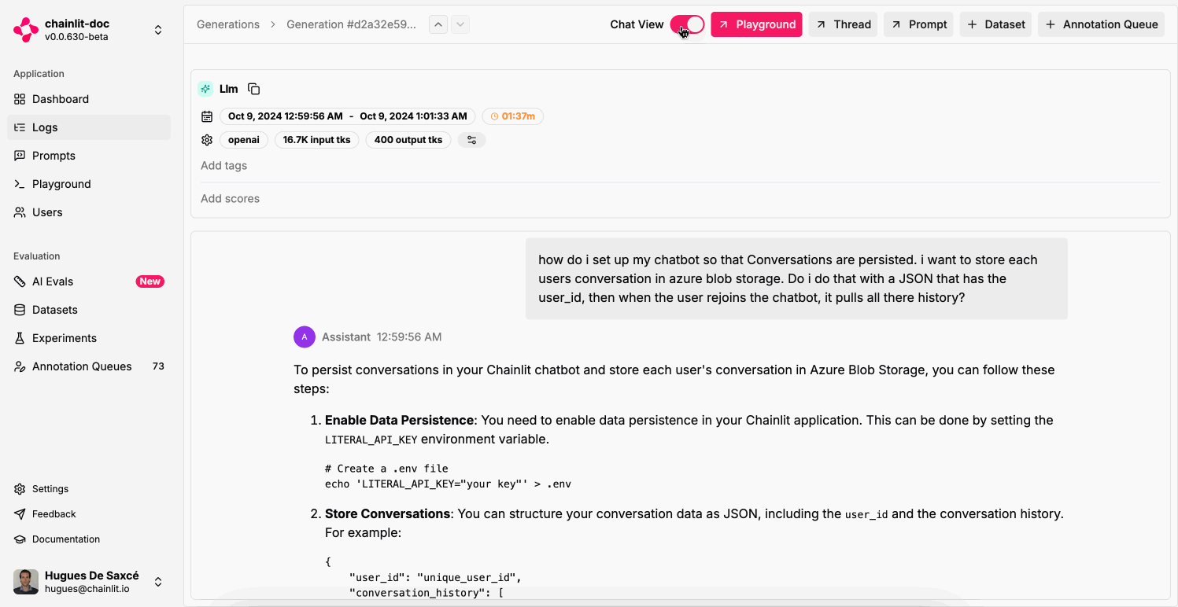Go to the next generation using the down chevron
Viewport: 1178px width, 607px height.
pyautogui.click(x=460, y=24)
